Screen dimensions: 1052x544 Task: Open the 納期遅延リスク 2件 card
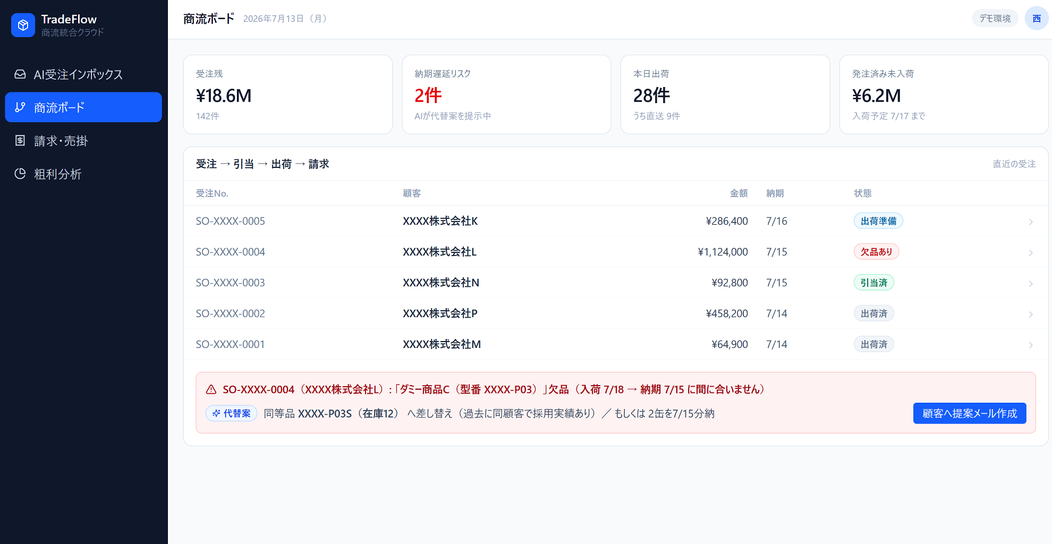506,95
